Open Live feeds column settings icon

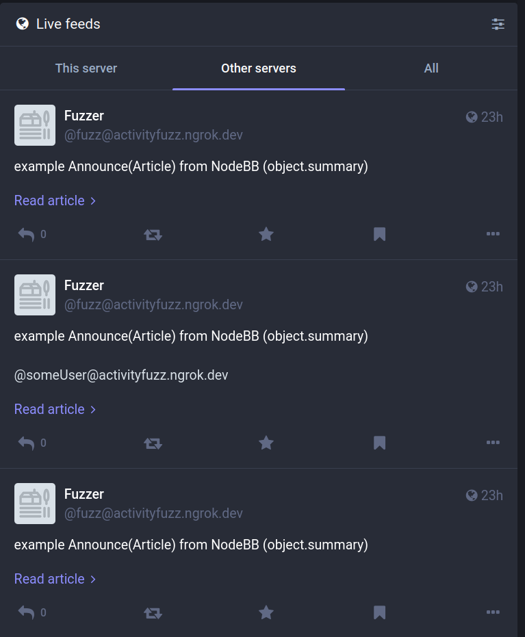[x=498, y=24]
